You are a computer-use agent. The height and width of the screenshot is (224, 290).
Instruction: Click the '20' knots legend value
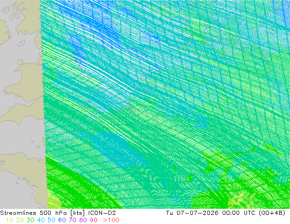[x=20, y=220]
